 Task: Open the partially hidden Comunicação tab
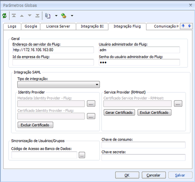pyautogui.click(x=163, y=26)
